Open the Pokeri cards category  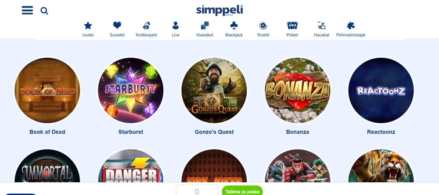tap(292, 26)
